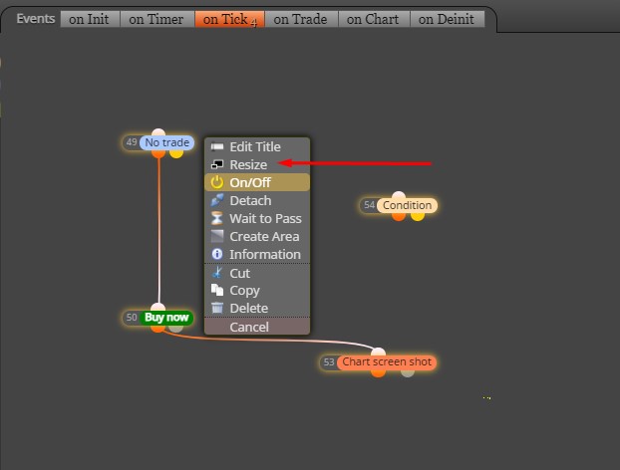Choose Edit Title in context menu

pos(257,147)
